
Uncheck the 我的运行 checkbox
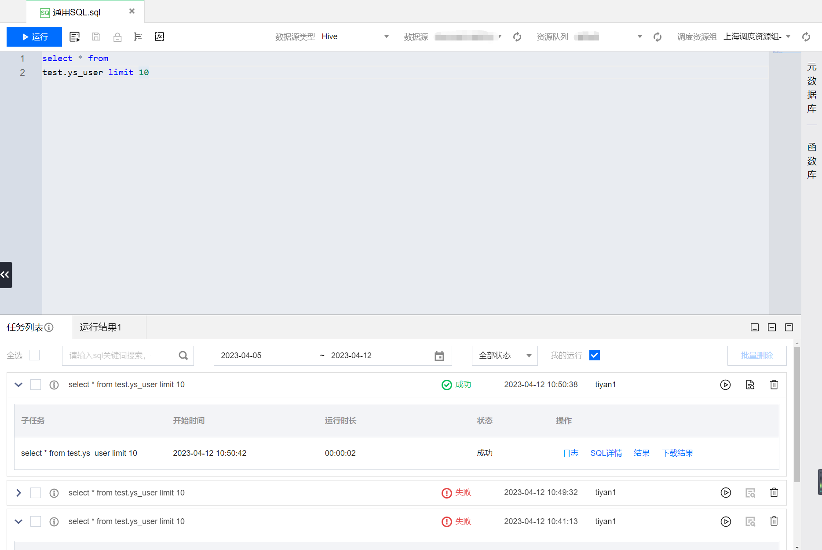coord(594,355)
